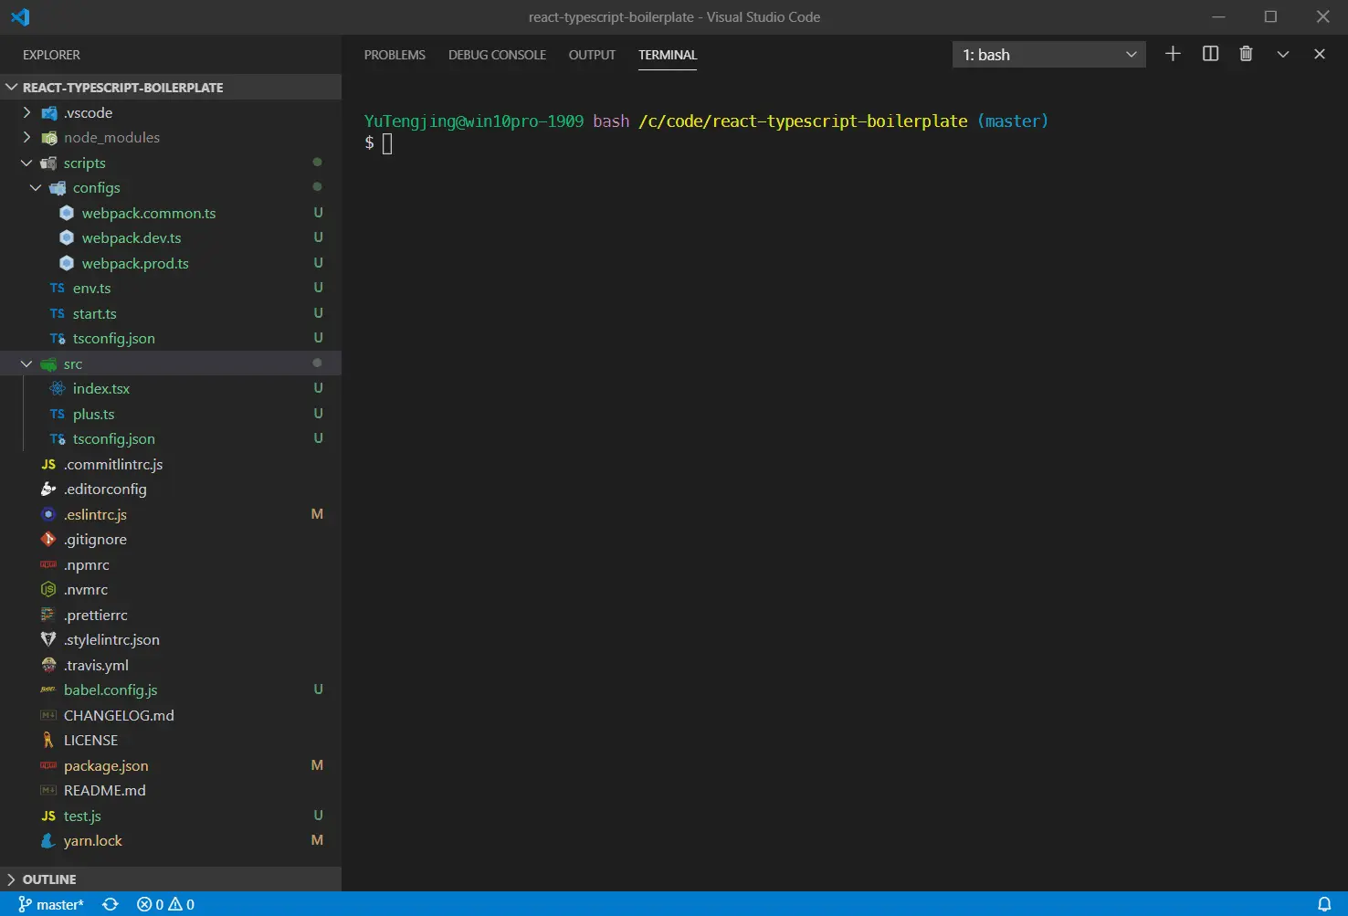Open webpack.dev.ts file
This screenshot has width=1348, height=916.
click(171, 237)
